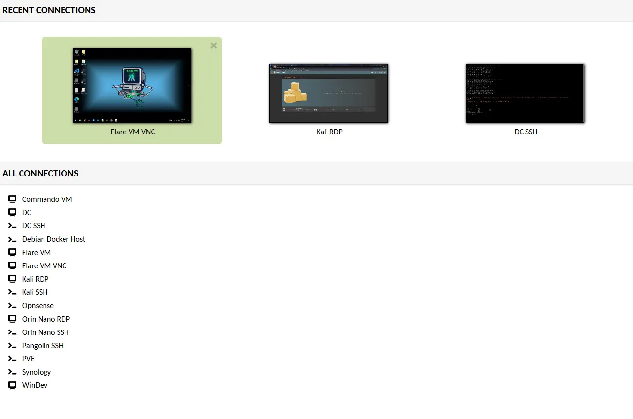The width and height of the screenshot is (633, 419).
Task: Click the terminal icon beside Orin Nano SSH
Action: (x=12, y=332)
